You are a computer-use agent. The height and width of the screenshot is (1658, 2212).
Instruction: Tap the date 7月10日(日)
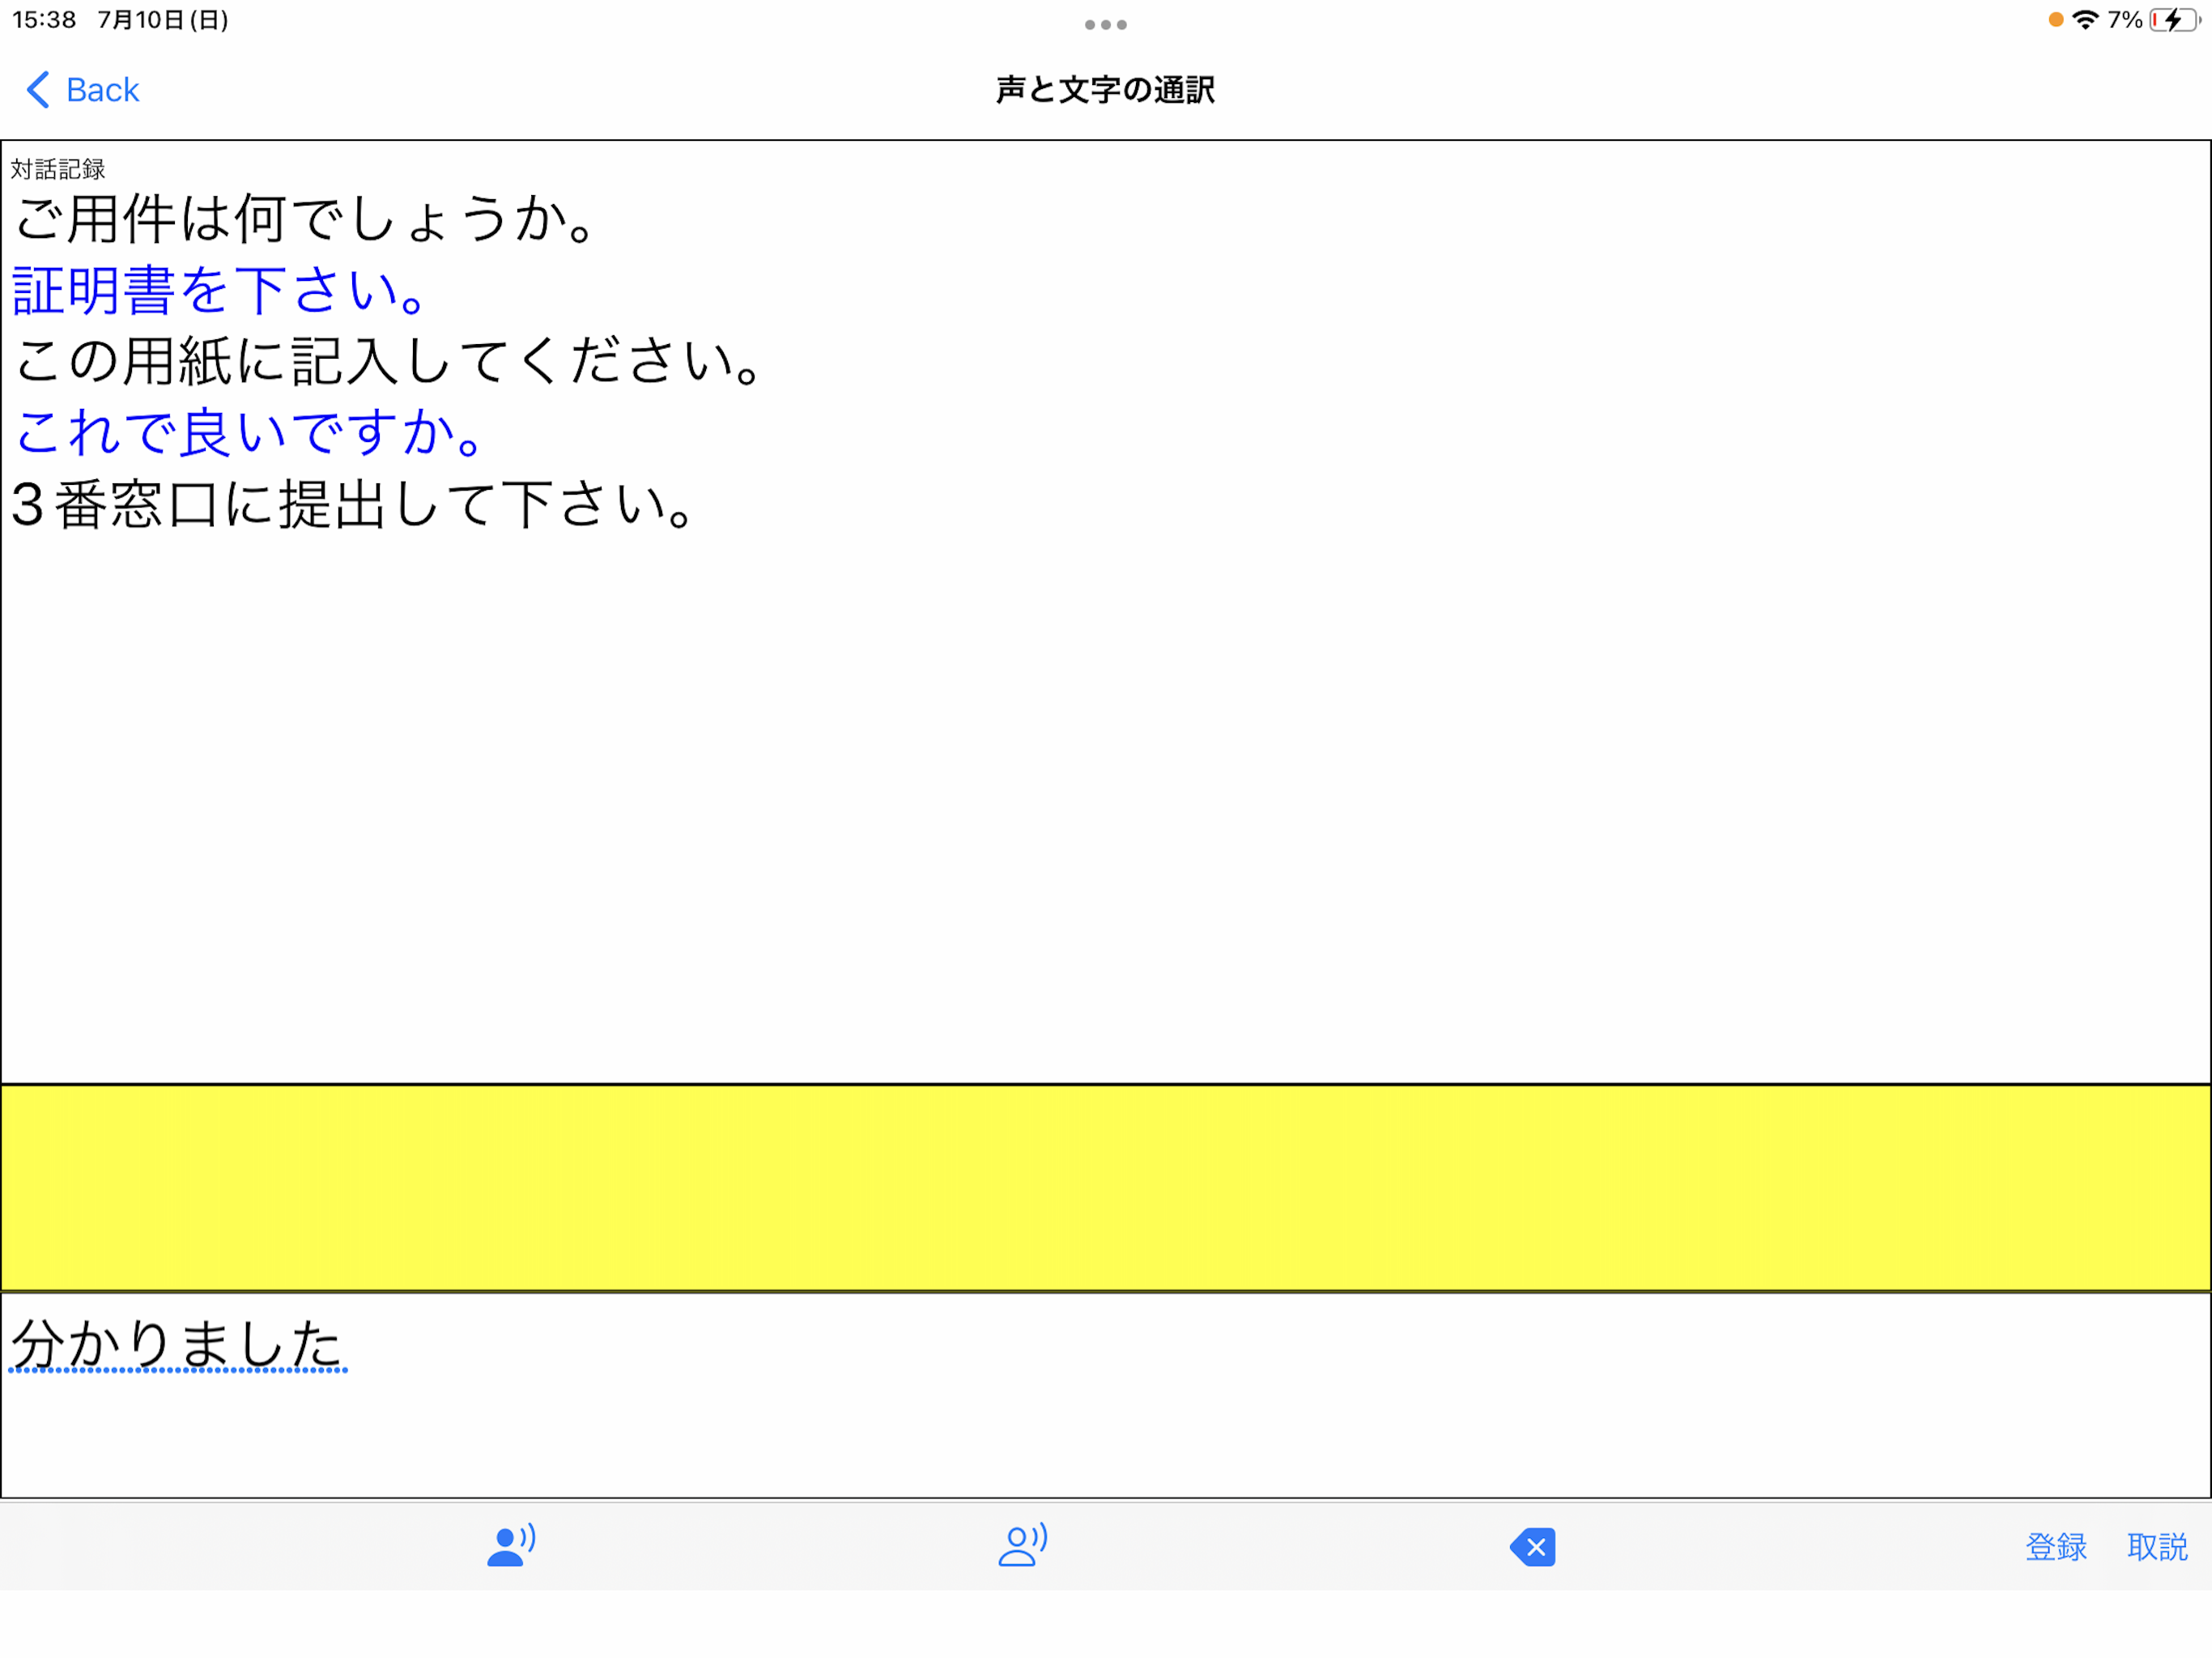[x=163, y=20]
